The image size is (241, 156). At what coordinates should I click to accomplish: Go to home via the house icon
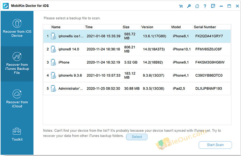click(197, 6)
